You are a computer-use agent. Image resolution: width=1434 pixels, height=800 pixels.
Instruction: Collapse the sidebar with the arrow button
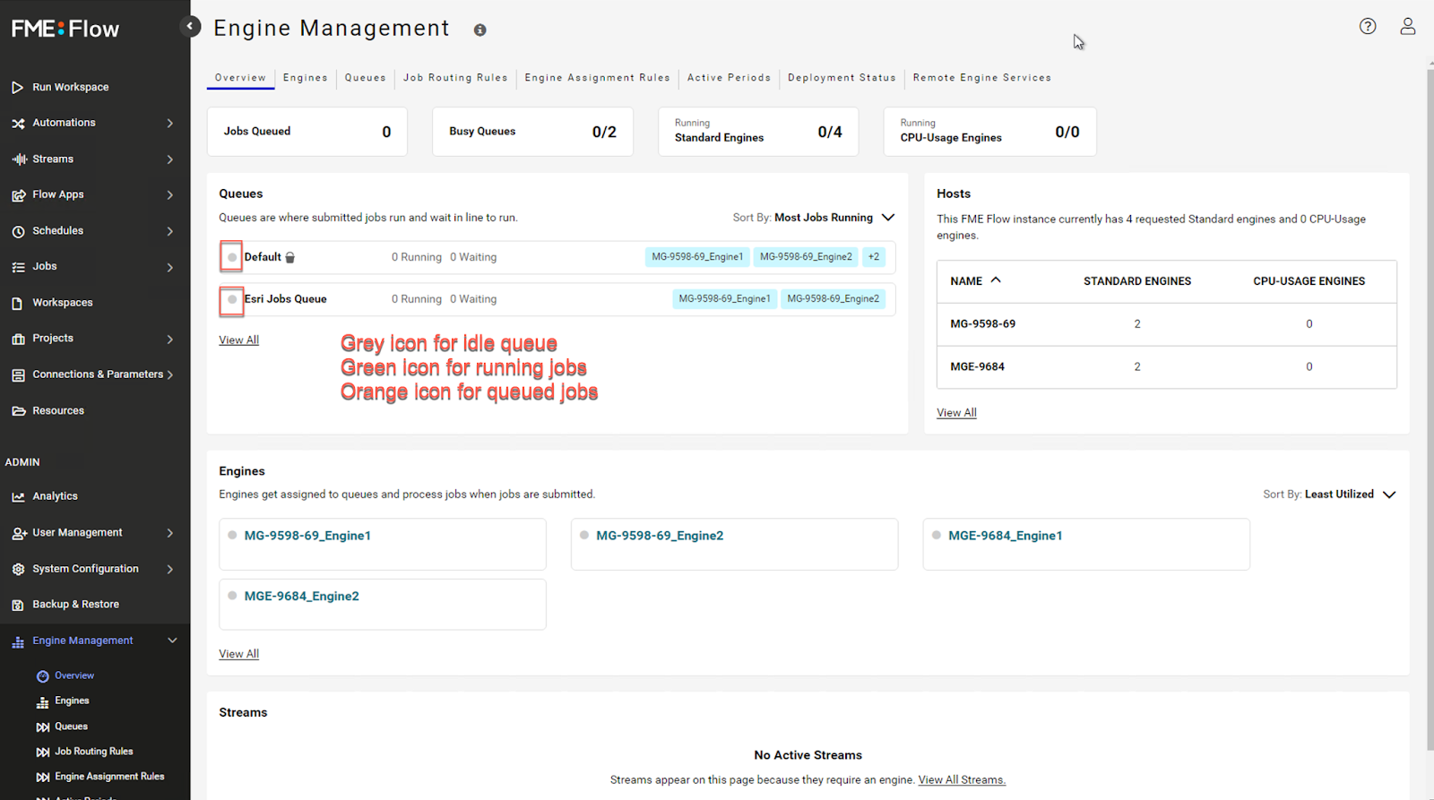[x=190, y=26]
